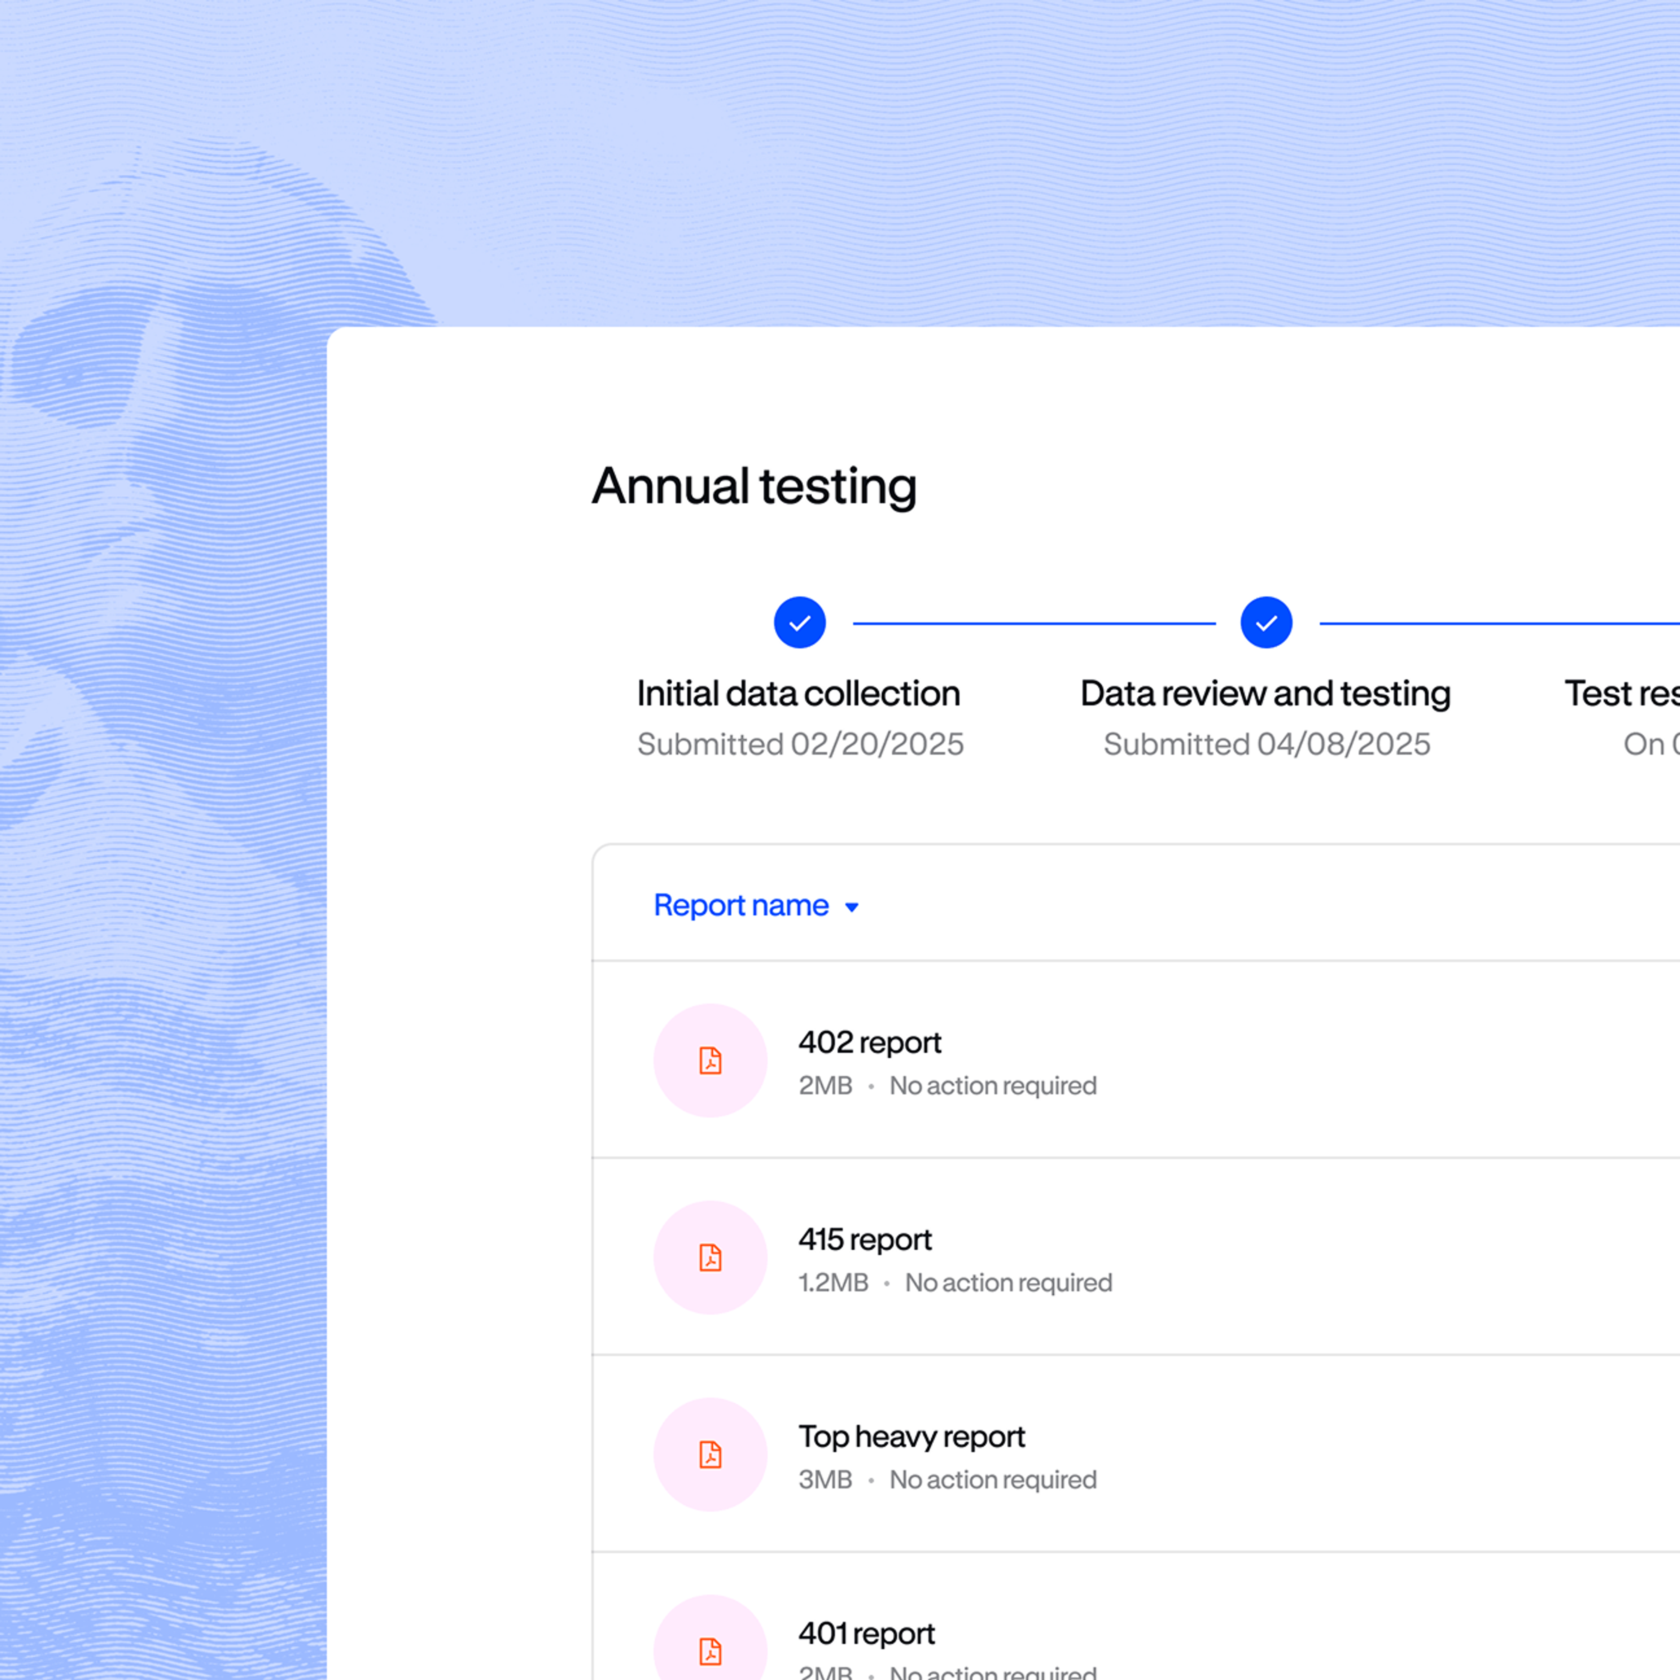The height and width of the screenshot is (1680, 1680).
Task: Click the progress line between first two steps
Action: (x=1033, y=623)
